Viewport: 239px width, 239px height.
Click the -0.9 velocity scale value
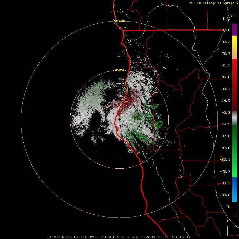point(226,113)
